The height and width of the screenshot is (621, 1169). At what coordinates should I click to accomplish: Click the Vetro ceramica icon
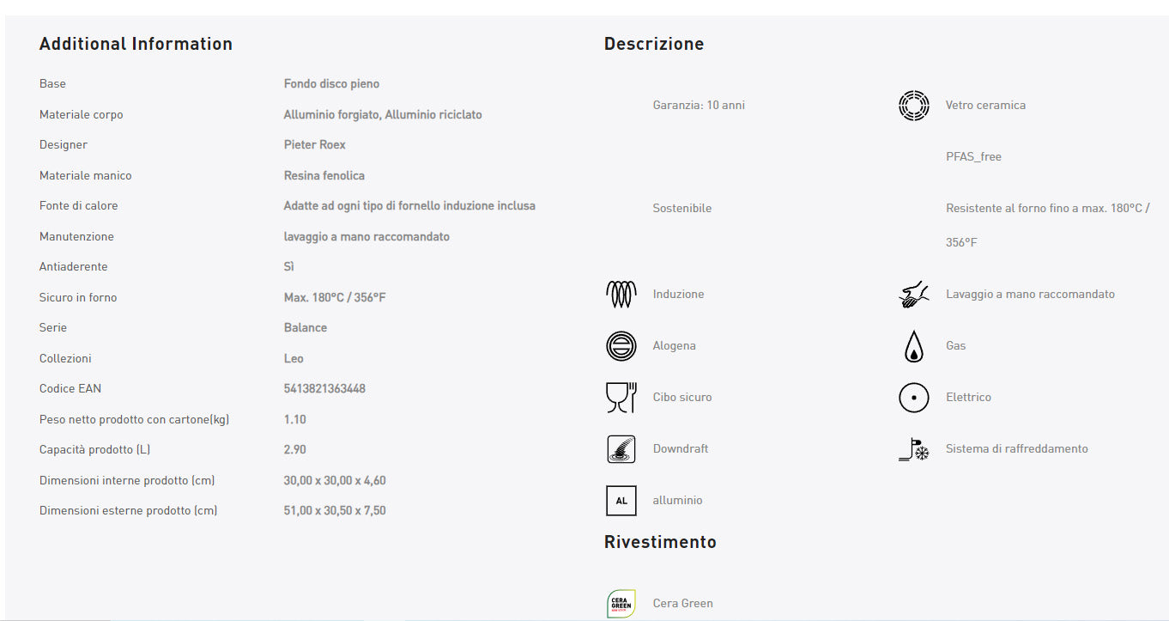coord(913,106)
